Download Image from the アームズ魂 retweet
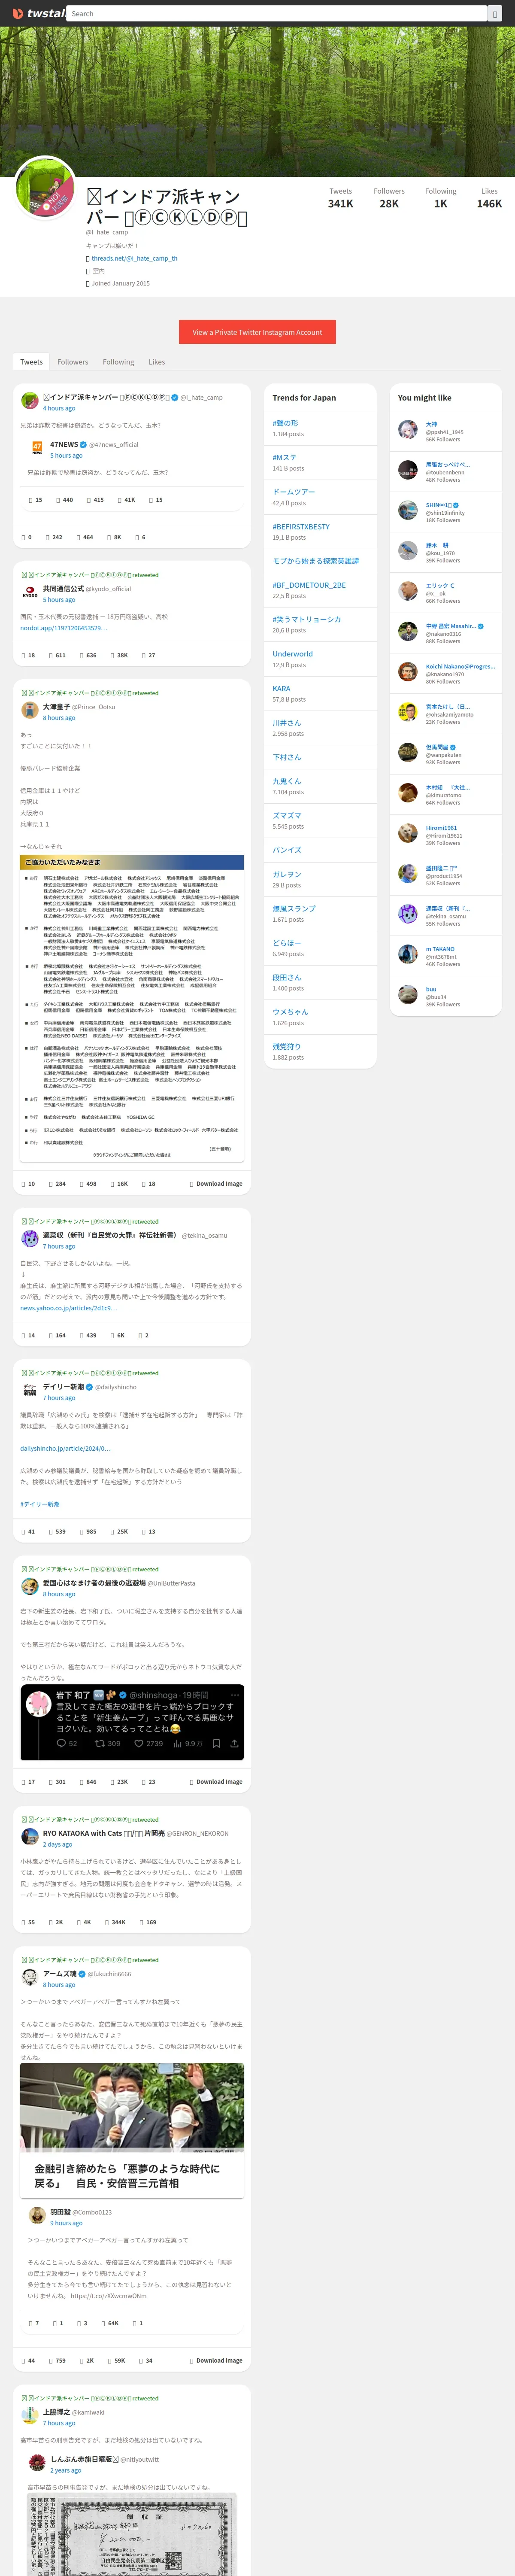 point(216,2361)
